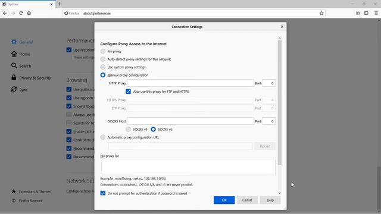The width and height of the screenshot is (381, 214).
Task: Open General preferences category
Action: click(x=22, y=42)
